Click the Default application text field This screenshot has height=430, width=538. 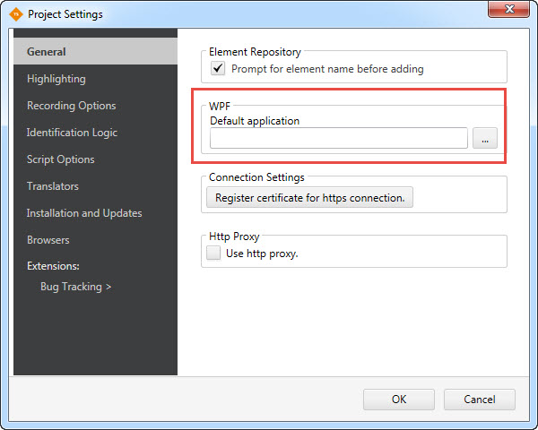point(339,138)
